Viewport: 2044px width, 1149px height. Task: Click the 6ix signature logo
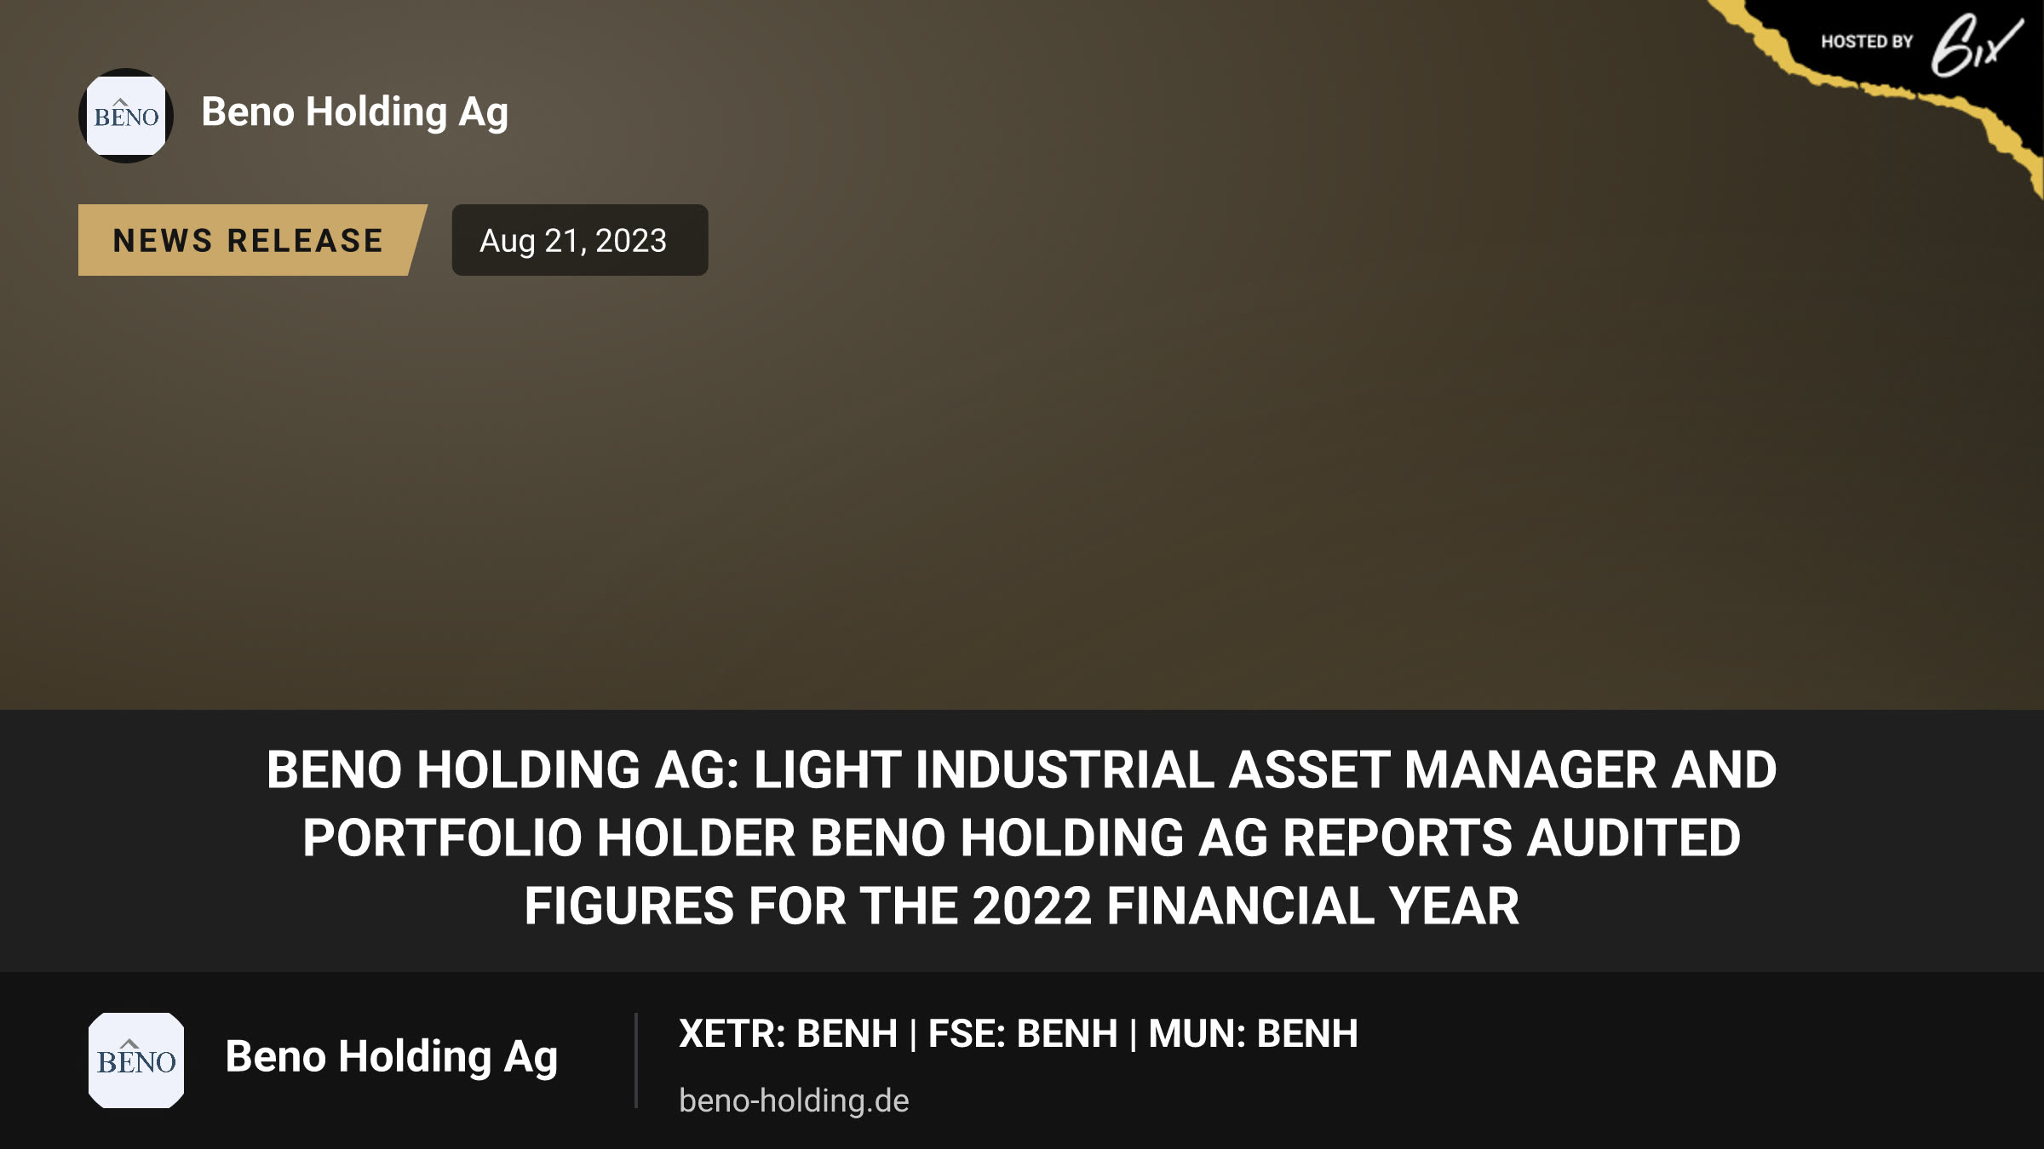[1976, 45]
